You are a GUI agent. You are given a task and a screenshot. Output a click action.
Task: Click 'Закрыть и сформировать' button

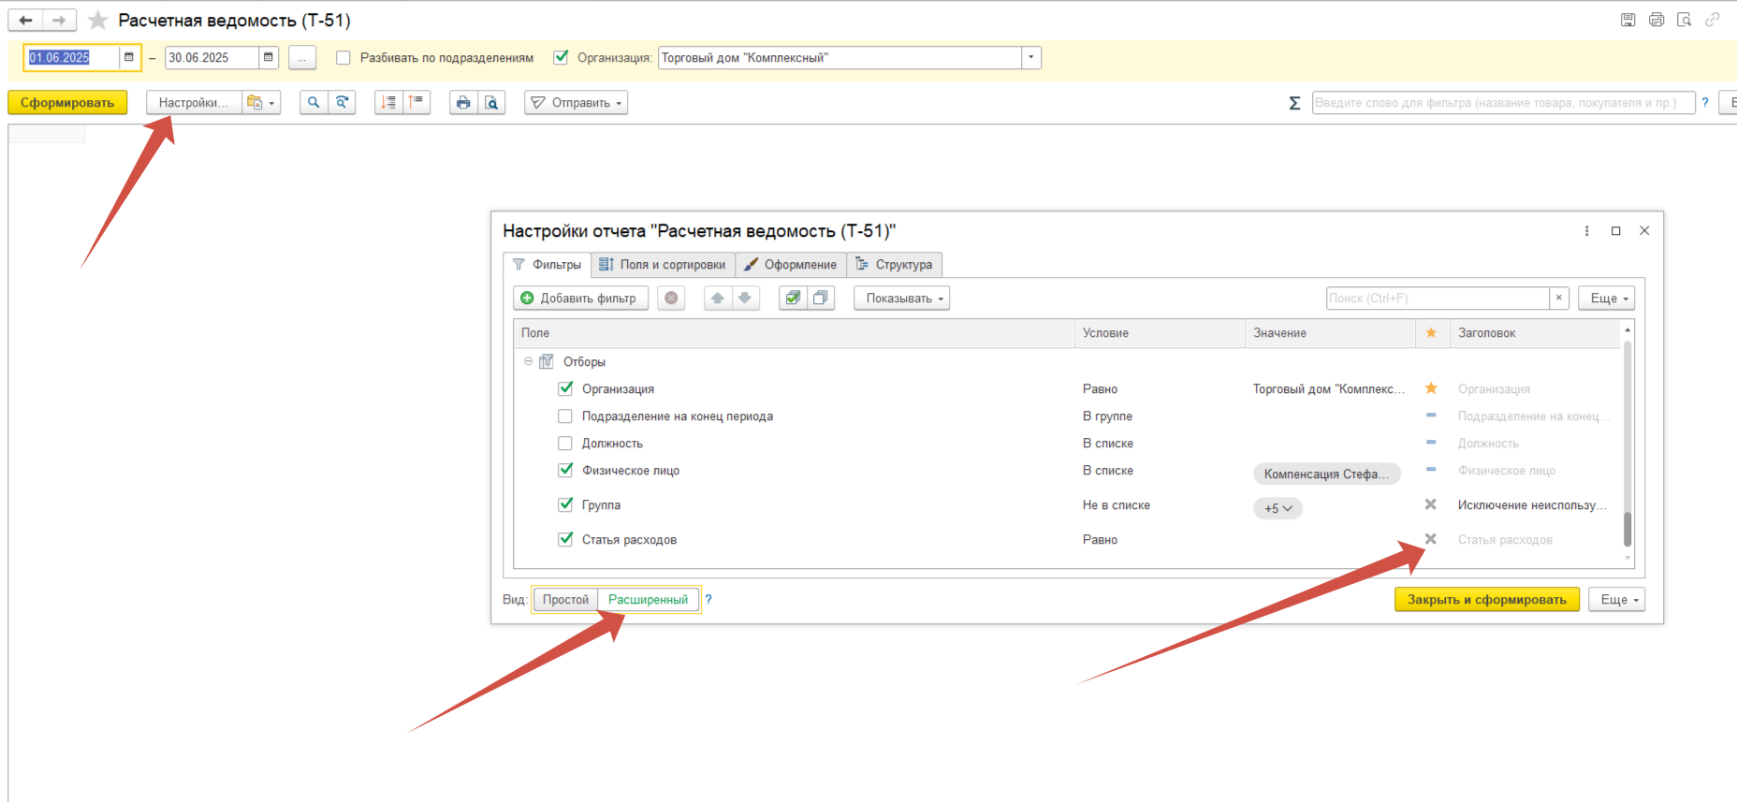click(x=1486, y=600)
